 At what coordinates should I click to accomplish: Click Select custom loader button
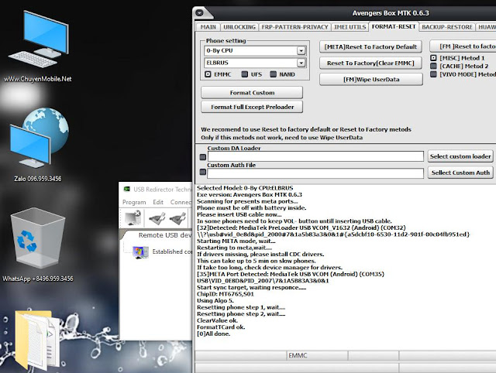460,156
